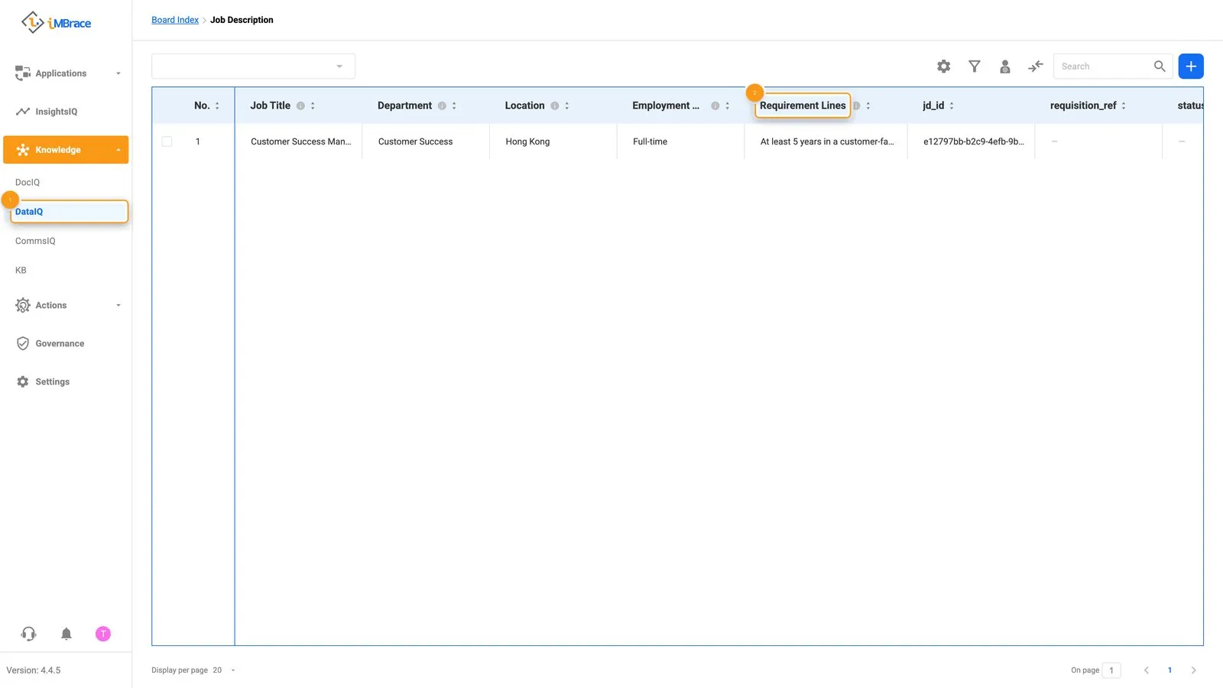
Task: Click the On page number field
Action: (x=1111, y=670)
